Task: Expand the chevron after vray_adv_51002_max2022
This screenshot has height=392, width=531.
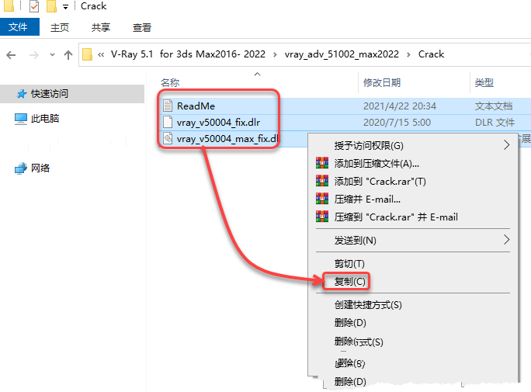Action: 409,54
